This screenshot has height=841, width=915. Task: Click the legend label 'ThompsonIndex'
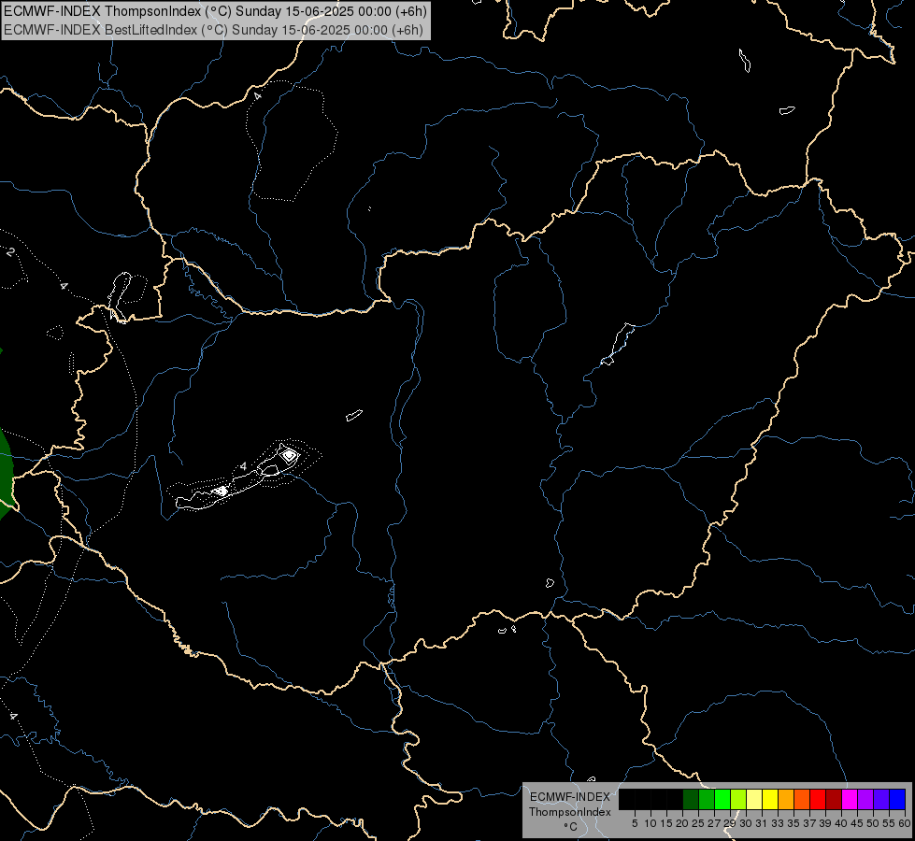click(x=570, y=812)
